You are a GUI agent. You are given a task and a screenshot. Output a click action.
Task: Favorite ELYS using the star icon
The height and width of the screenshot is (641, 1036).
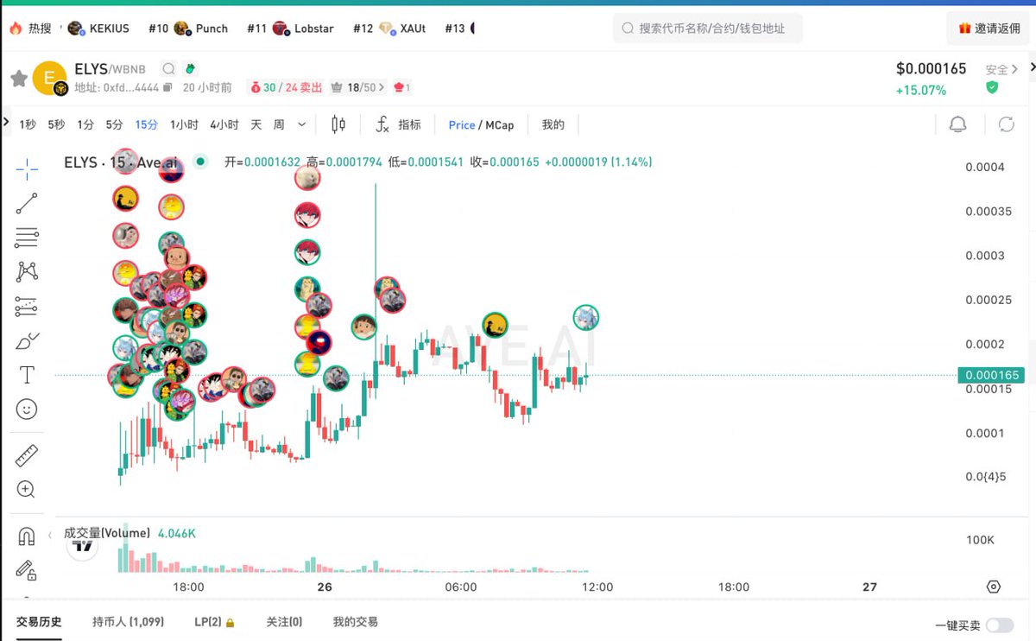coord(18,79)
